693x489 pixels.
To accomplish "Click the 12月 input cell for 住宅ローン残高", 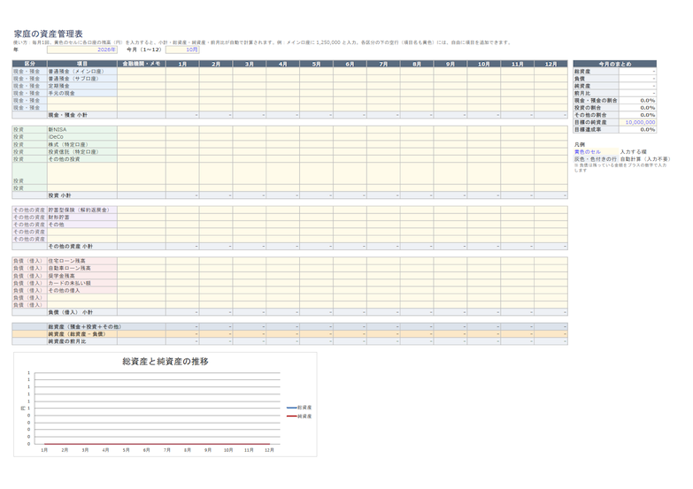I will [551, 261].
